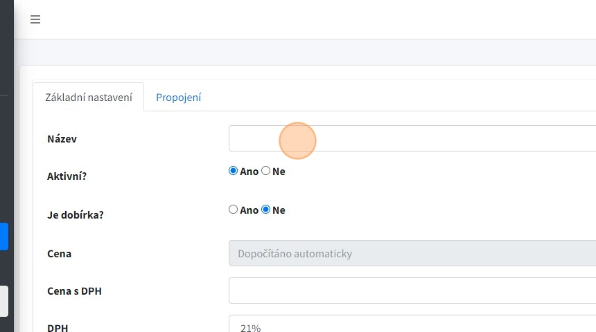Screen dimensions: 596x332
Task: Open the hamburger menu icon
Action: click(x=35, y=20)
